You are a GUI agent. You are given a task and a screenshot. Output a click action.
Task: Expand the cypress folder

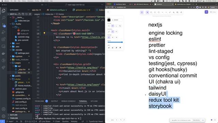pos(19,56)
